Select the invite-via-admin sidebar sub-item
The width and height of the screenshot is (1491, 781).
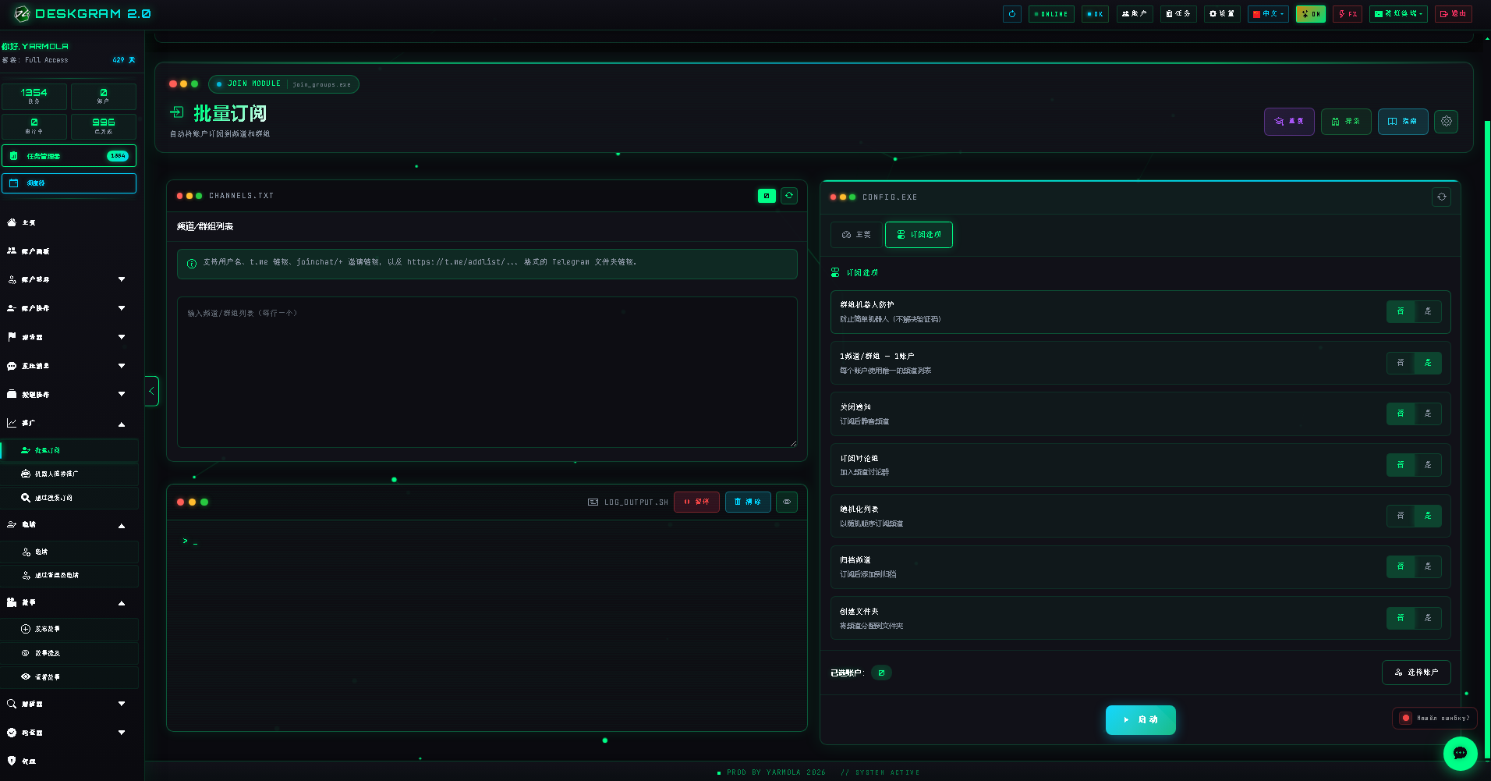(69, 575)
